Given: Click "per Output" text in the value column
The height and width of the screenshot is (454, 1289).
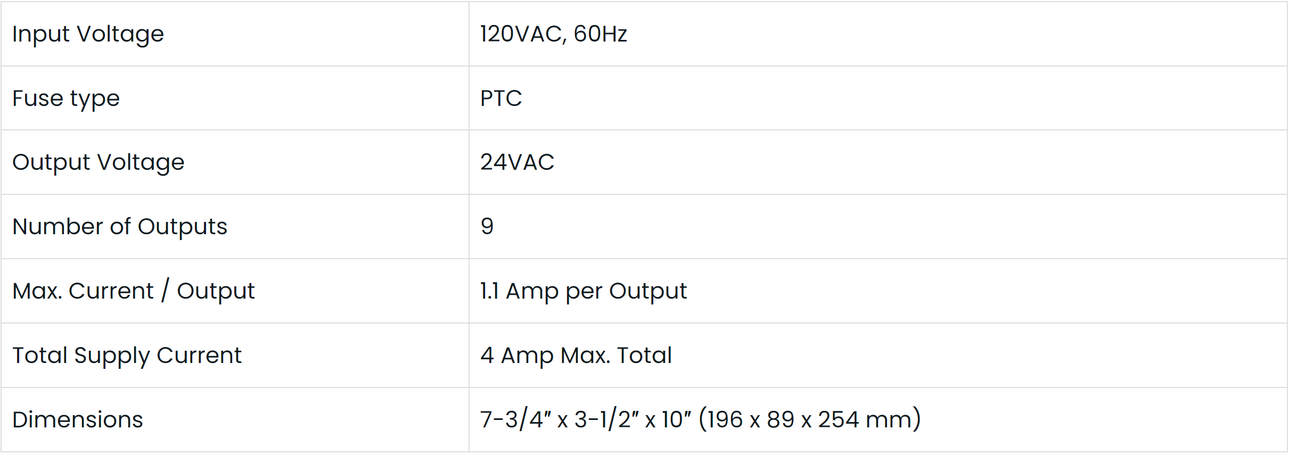Looking at the screenshot, I should tap(626, 291).
